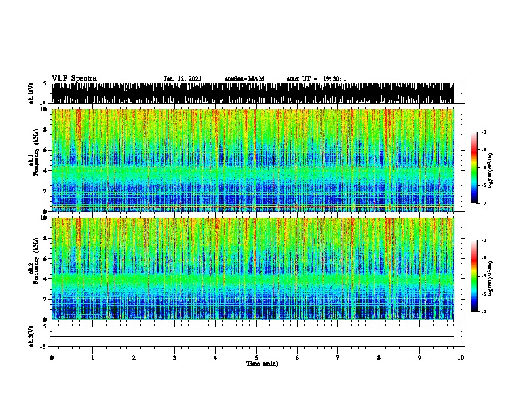Click the ch.1 color scale bar
Viewport: 519px width, 401px height.
tap(474, 168)
